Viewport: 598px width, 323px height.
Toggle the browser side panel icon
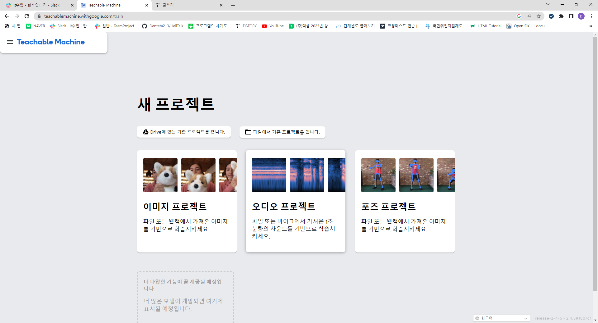(571, 16)
